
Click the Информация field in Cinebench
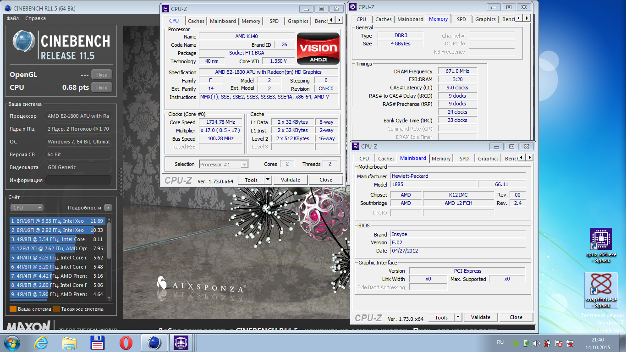[78, 180]
